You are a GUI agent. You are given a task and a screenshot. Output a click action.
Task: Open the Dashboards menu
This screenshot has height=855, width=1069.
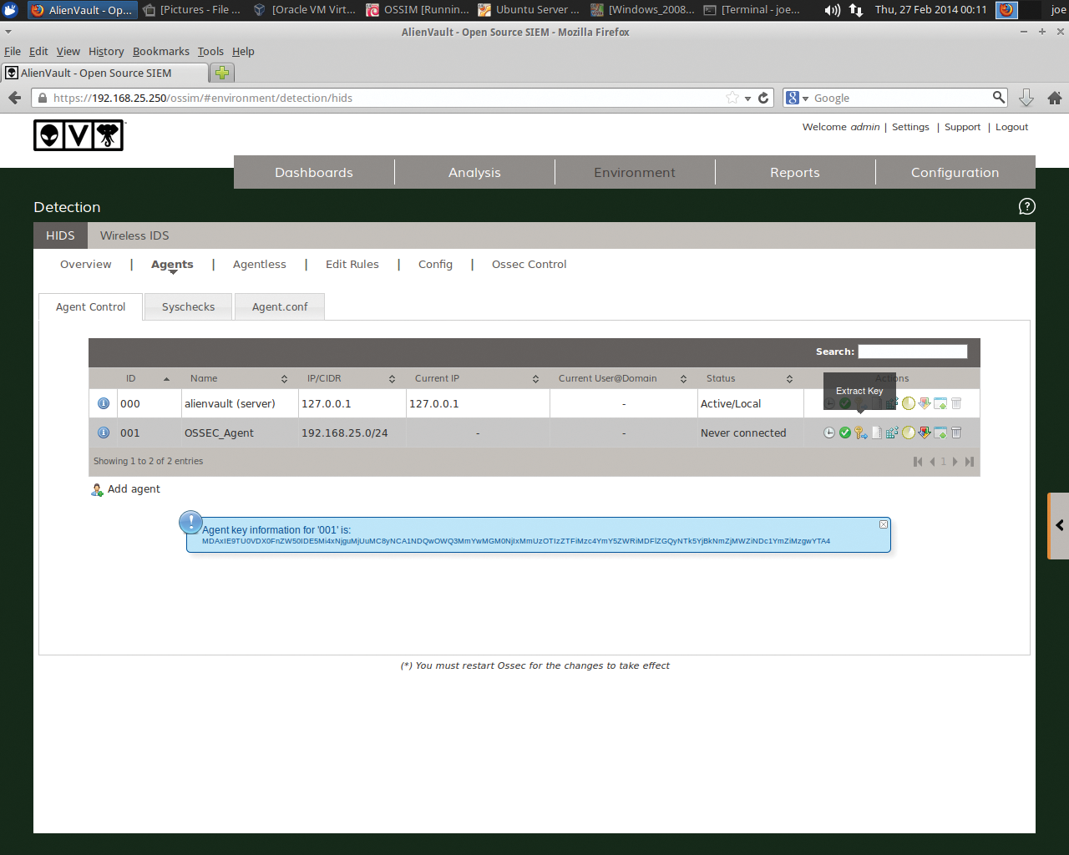[314, 172]
